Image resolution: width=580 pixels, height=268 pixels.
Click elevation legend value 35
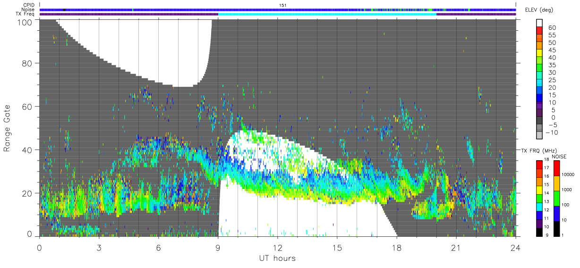coord(552,65)
